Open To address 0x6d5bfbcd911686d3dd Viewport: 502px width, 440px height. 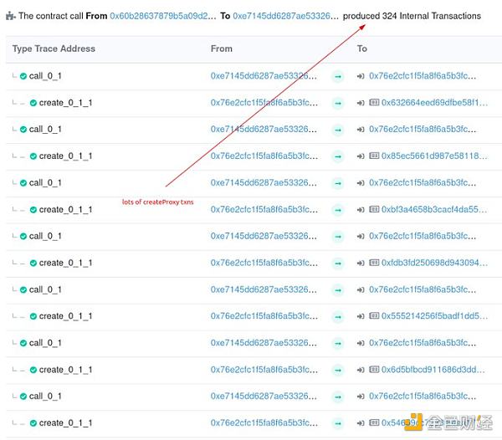(x=433, y=370)
